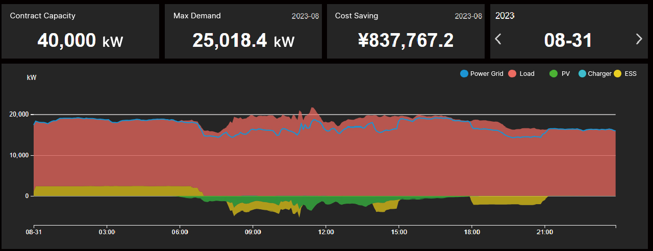This screenshot has height=251, width=653.
Task: Open the 08-31 date picker
Action: [x=568, y=40]
